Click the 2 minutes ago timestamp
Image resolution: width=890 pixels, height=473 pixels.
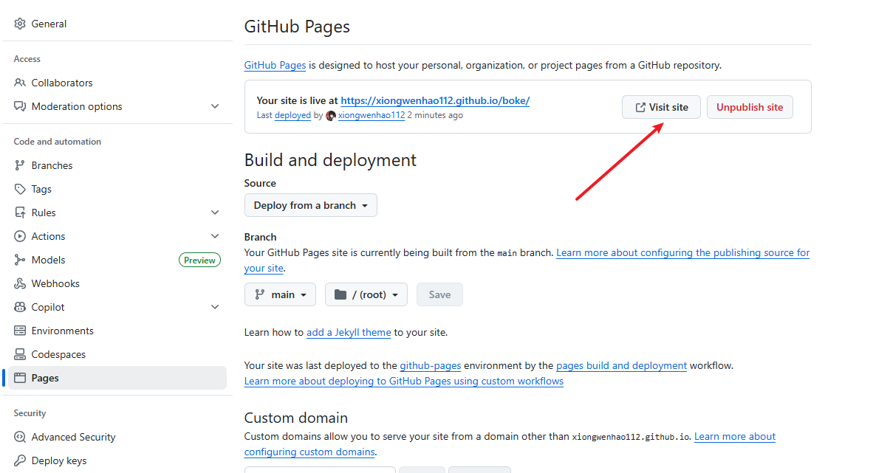click(435, 115)
